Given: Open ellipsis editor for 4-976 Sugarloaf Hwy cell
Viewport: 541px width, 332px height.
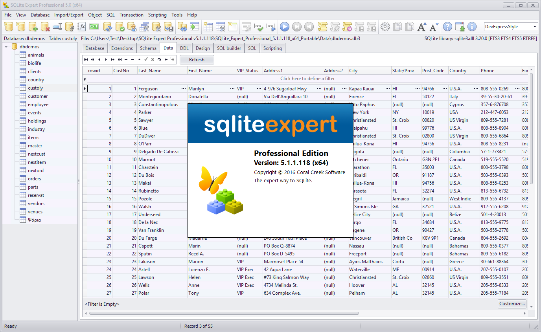Looking at the screenshot, I should [x=319, y=89].
